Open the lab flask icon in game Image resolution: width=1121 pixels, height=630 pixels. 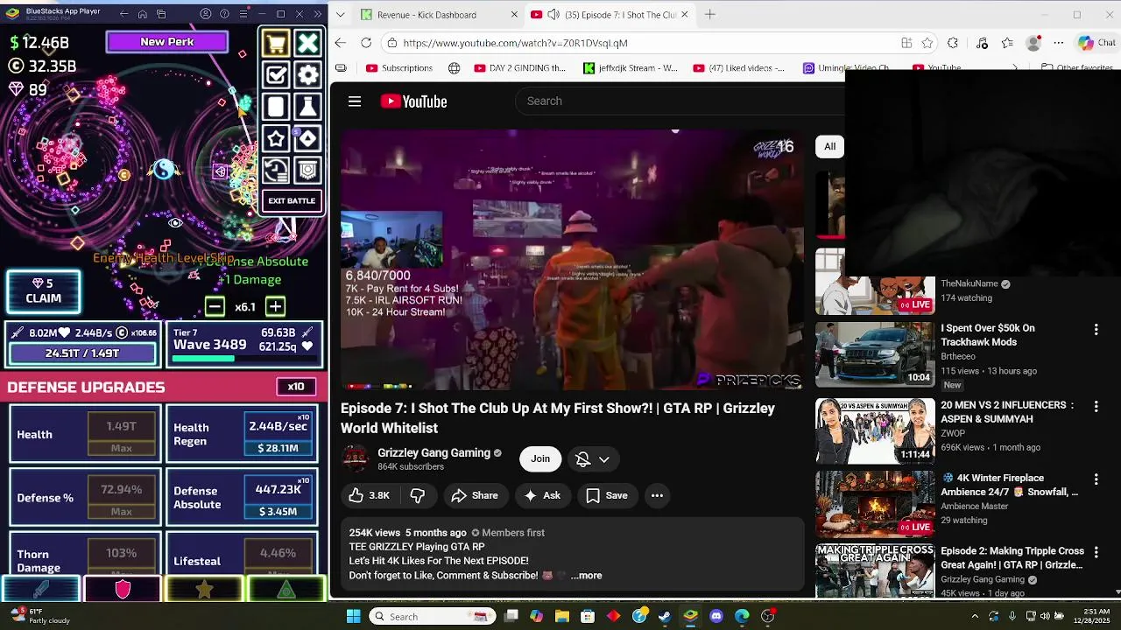click(x=307, y=107)
